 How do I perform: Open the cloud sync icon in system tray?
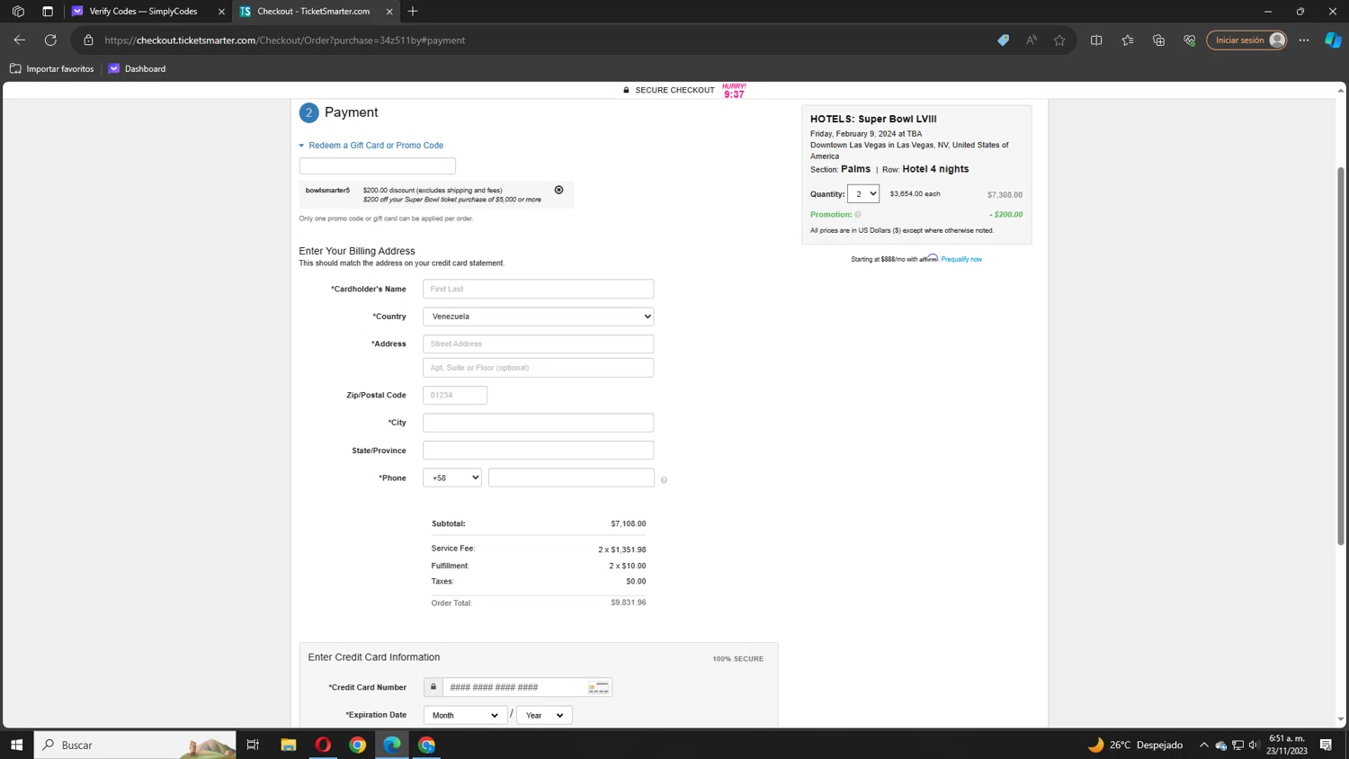coord(1220,745)
